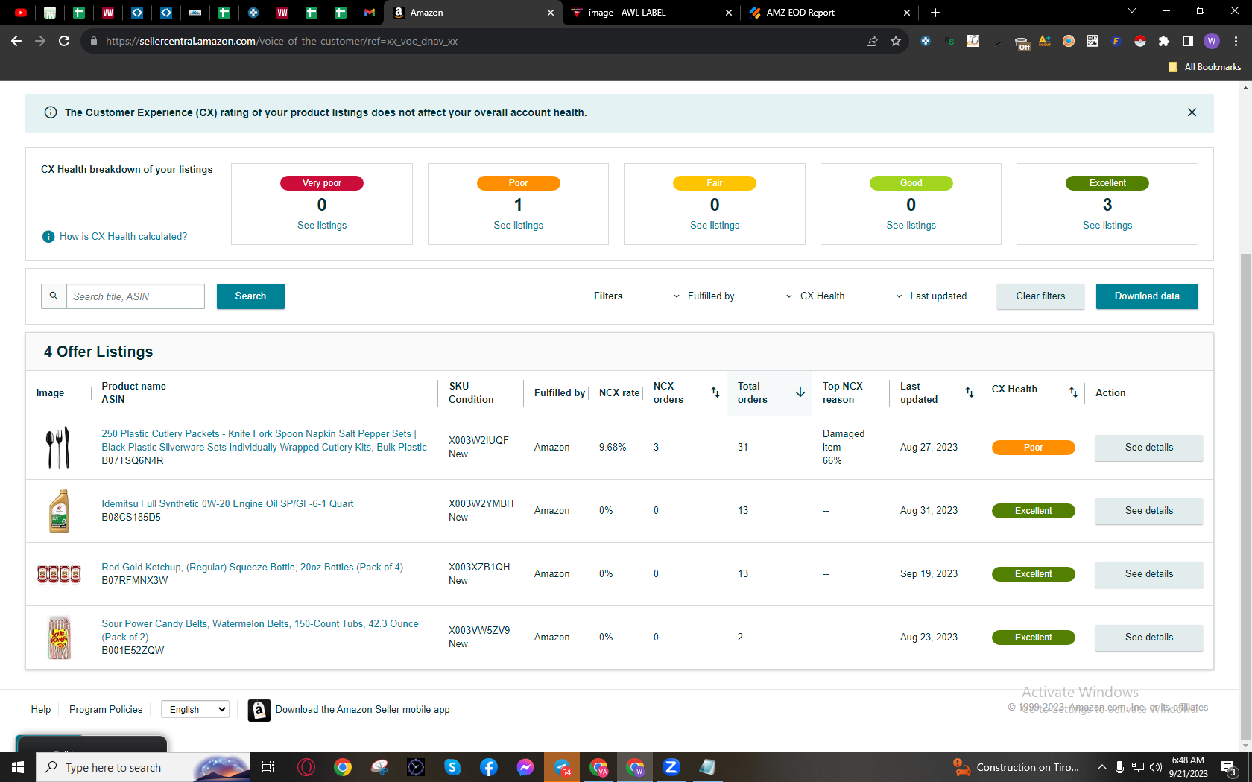Open Task View on the taskbar

pos(268,767)
